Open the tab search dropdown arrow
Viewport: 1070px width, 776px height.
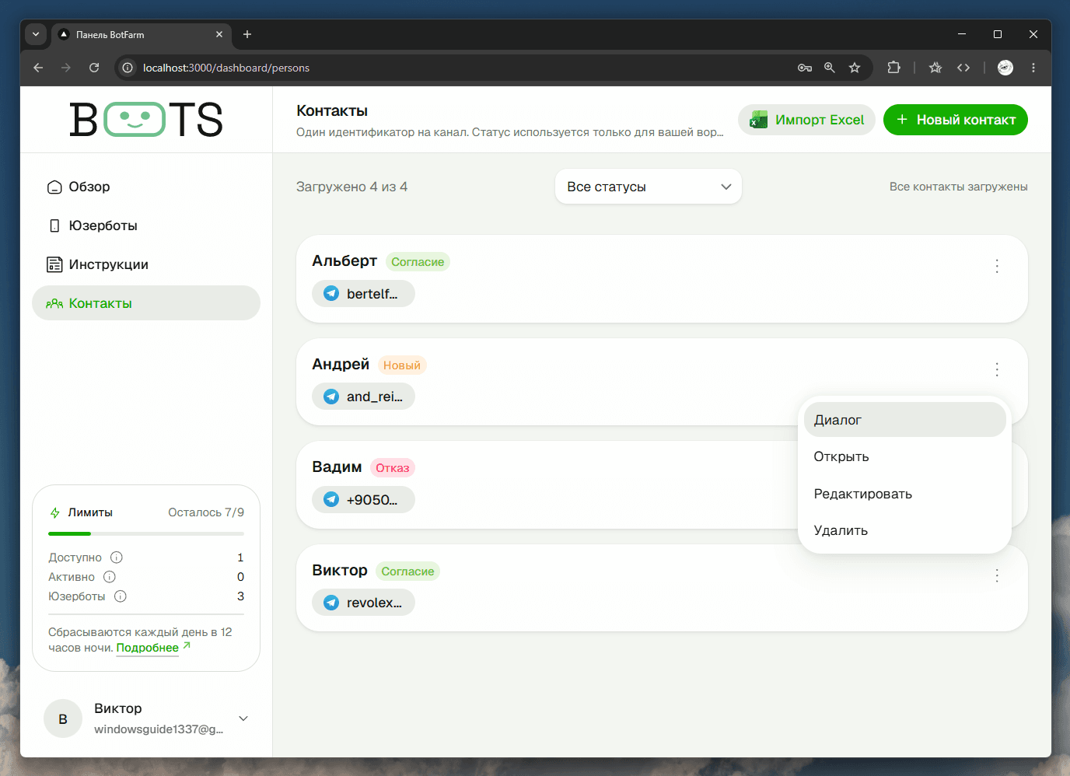[36, 34]
